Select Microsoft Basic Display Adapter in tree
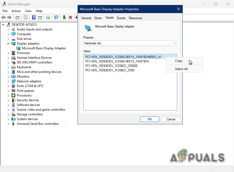 [x=44, y=48]
